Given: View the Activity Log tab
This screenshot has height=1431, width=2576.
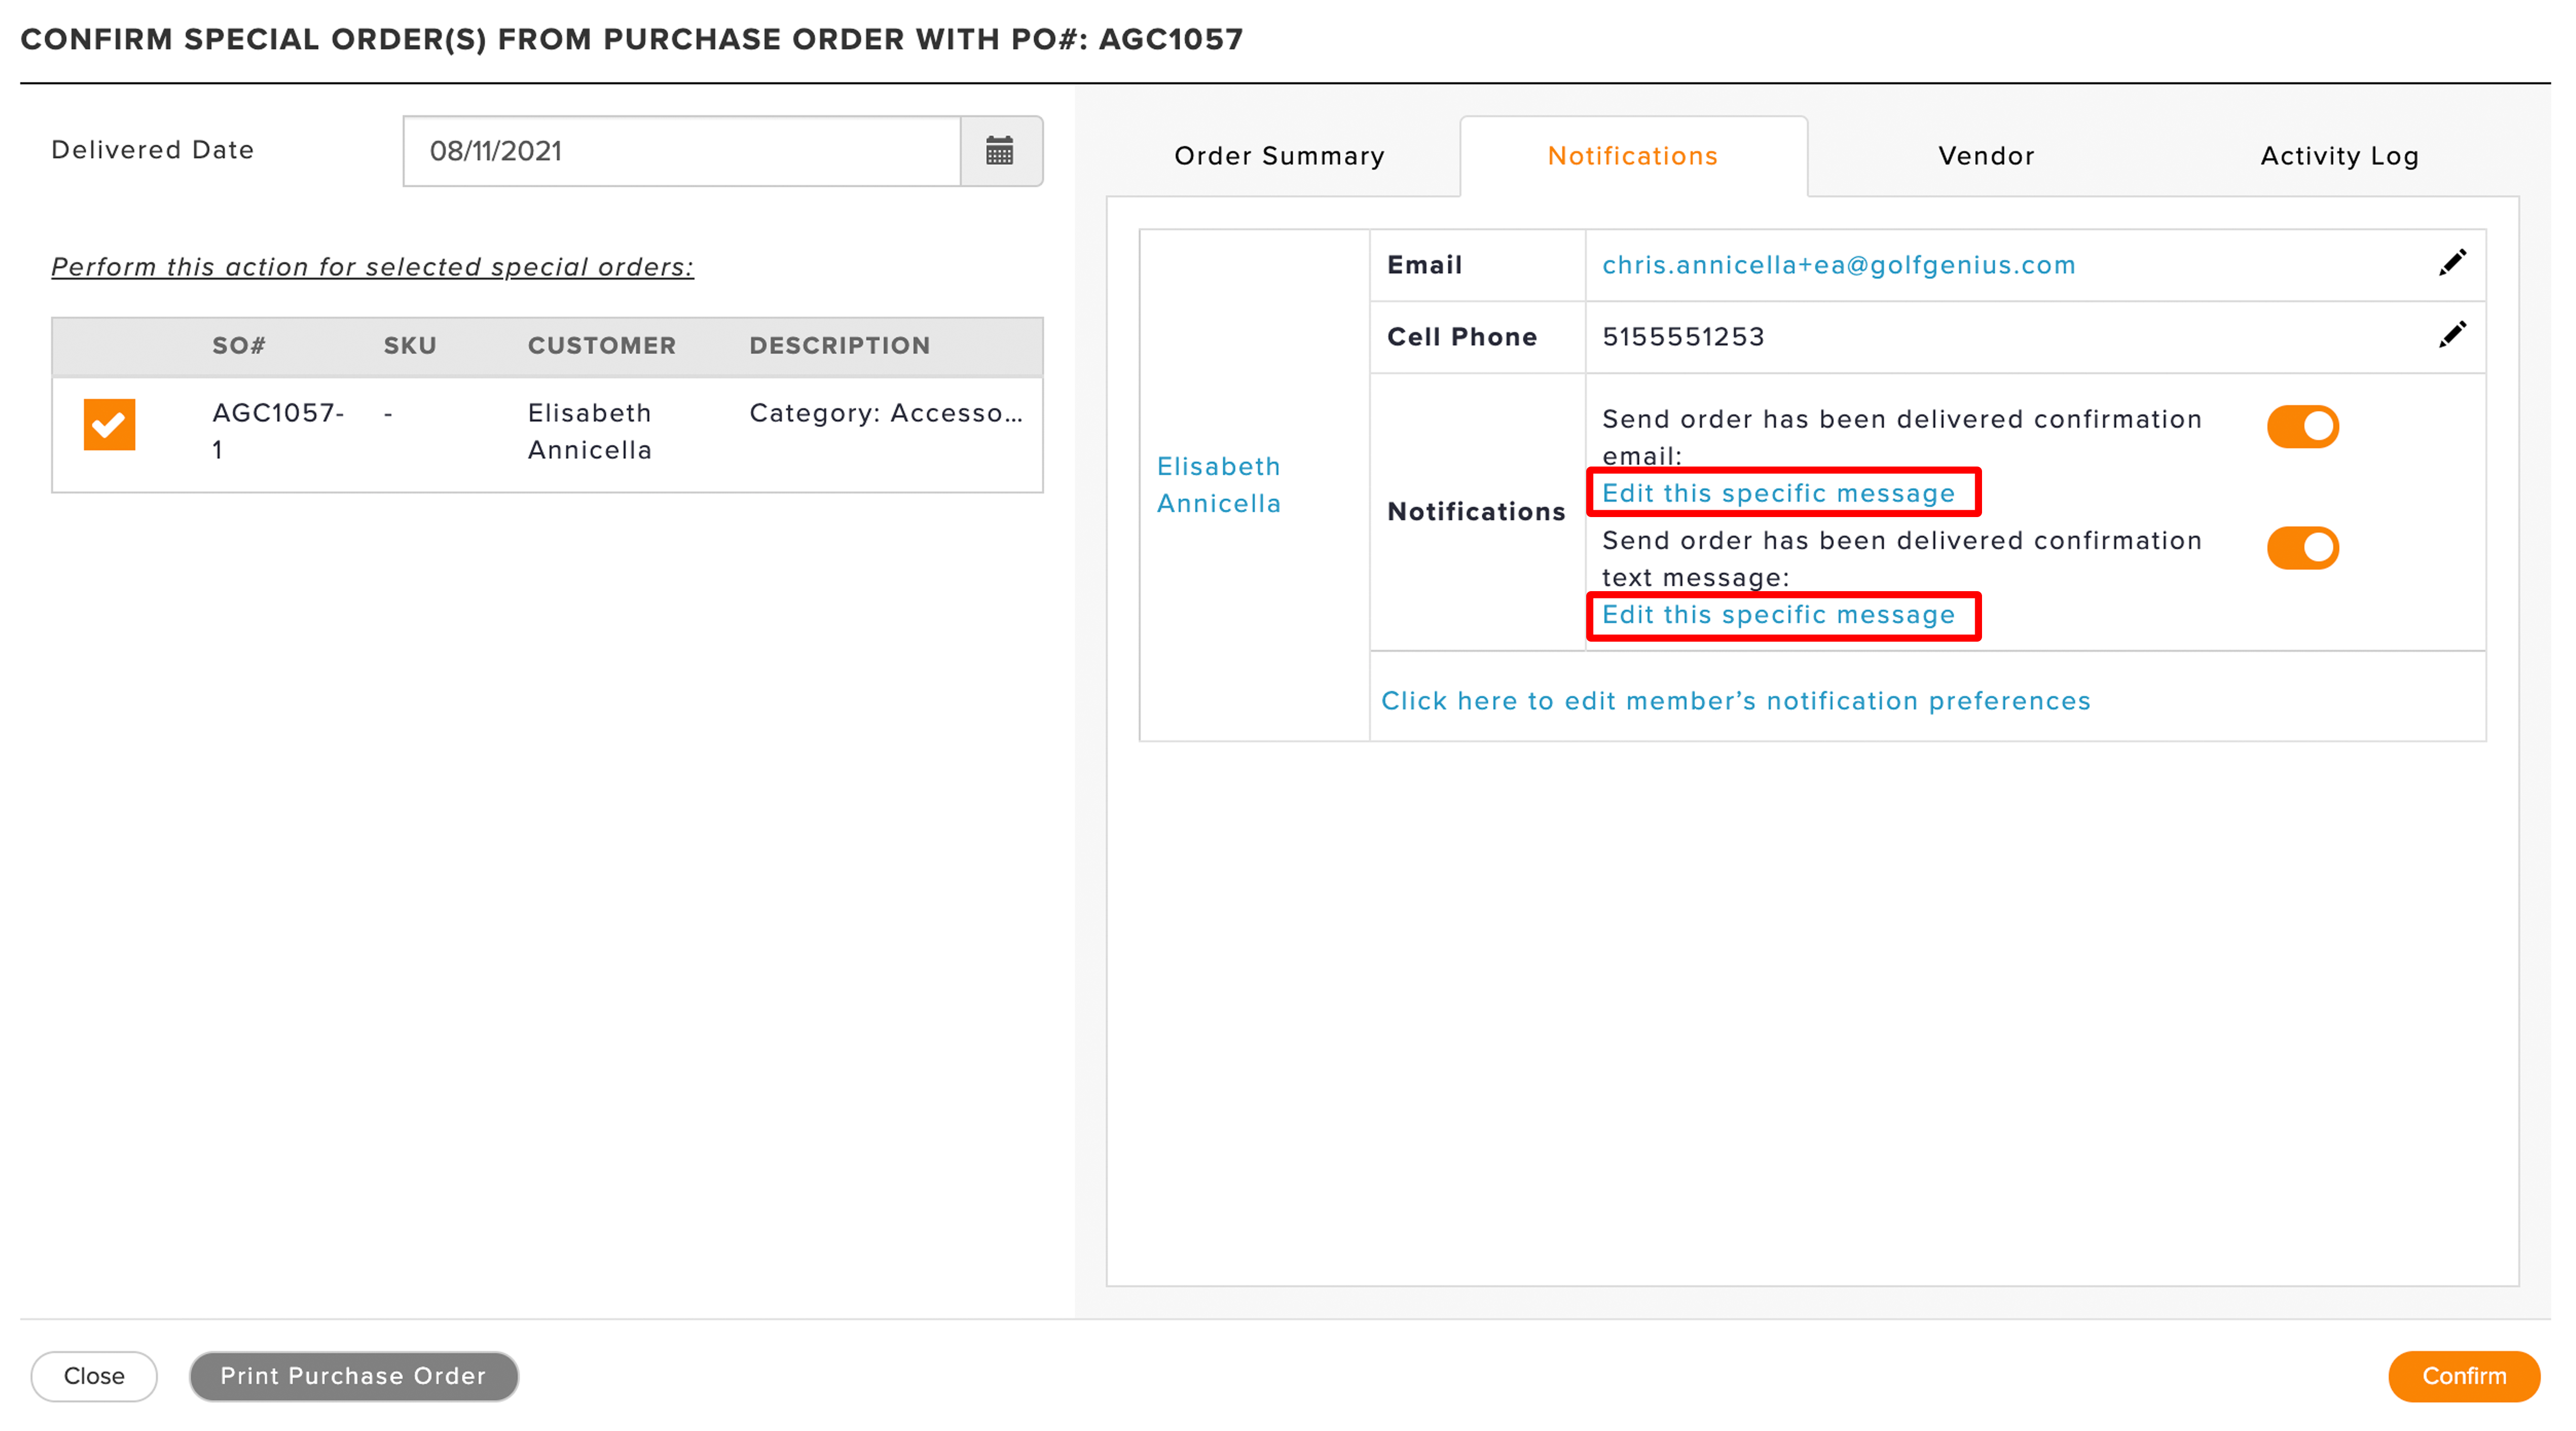Looking at the screenshot, I should coord(2340,156).
